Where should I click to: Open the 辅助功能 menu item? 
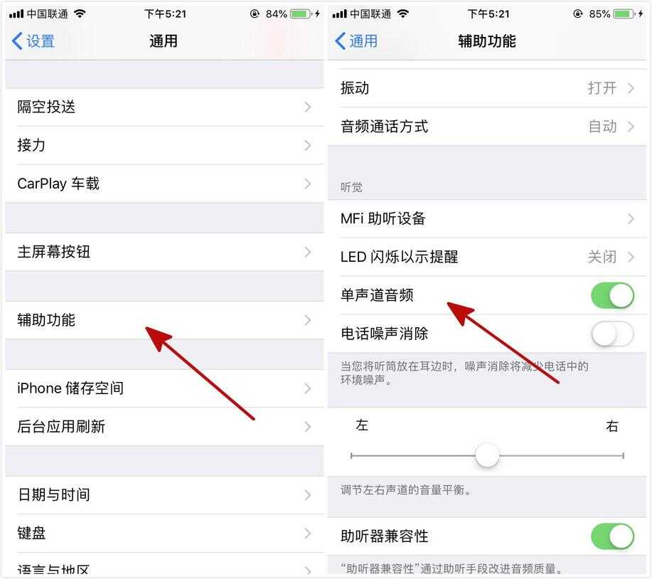point(165,320)
